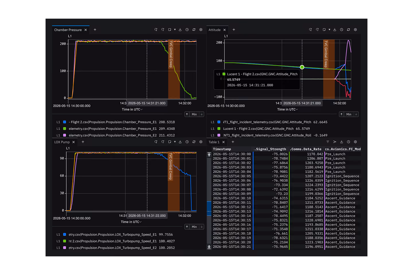Click note icon in Chamber Pressure toolbar
The width and height of the screenshot is (413, 275).
(x=170, y=30)
